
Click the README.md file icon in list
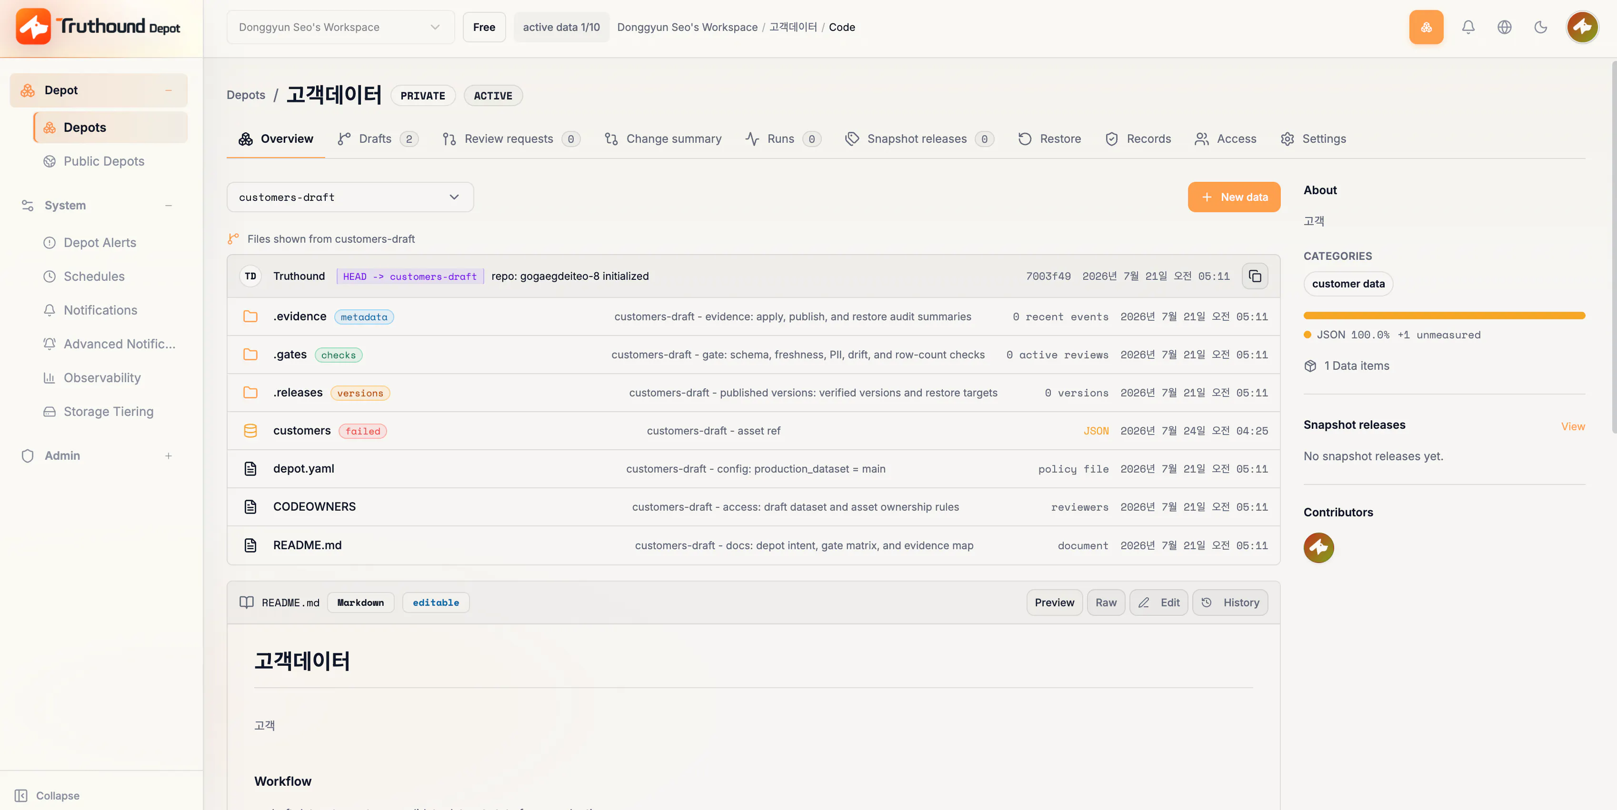250,545
